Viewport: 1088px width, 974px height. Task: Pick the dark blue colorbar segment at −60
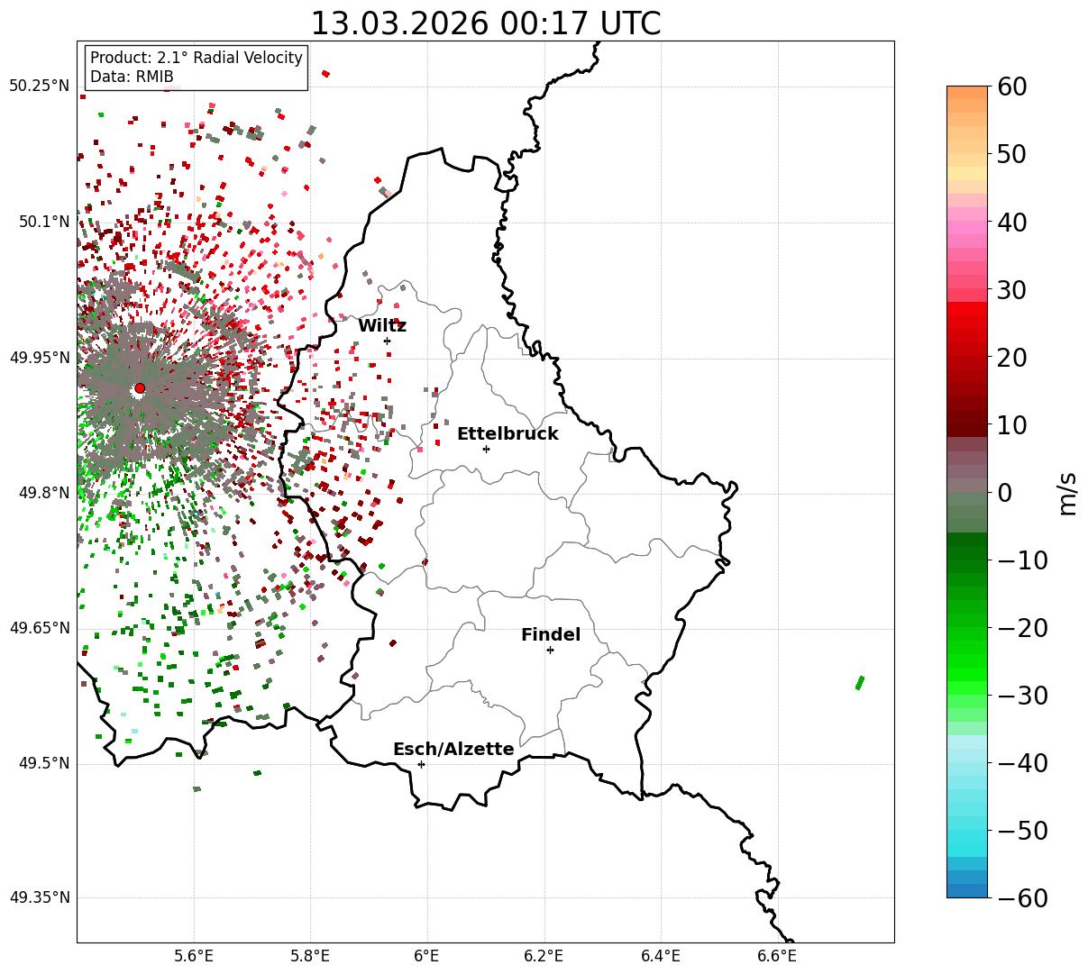[967, 890]
